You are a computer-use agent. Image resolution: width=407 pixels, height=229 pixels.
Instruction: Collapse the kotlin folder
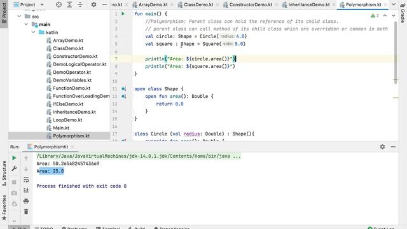[x=33, y=32]
